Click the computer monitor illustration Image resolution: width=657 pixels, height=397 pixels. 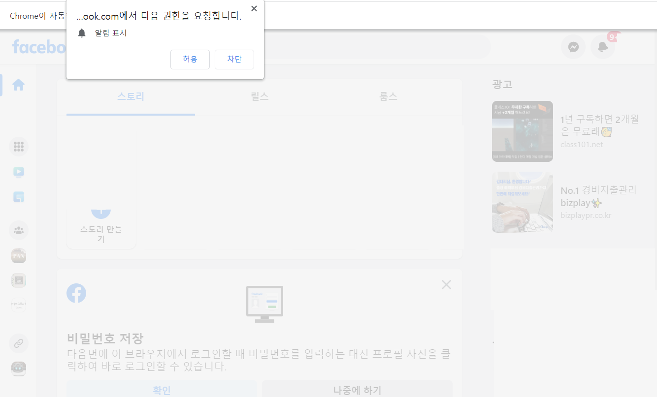(264, 304)
